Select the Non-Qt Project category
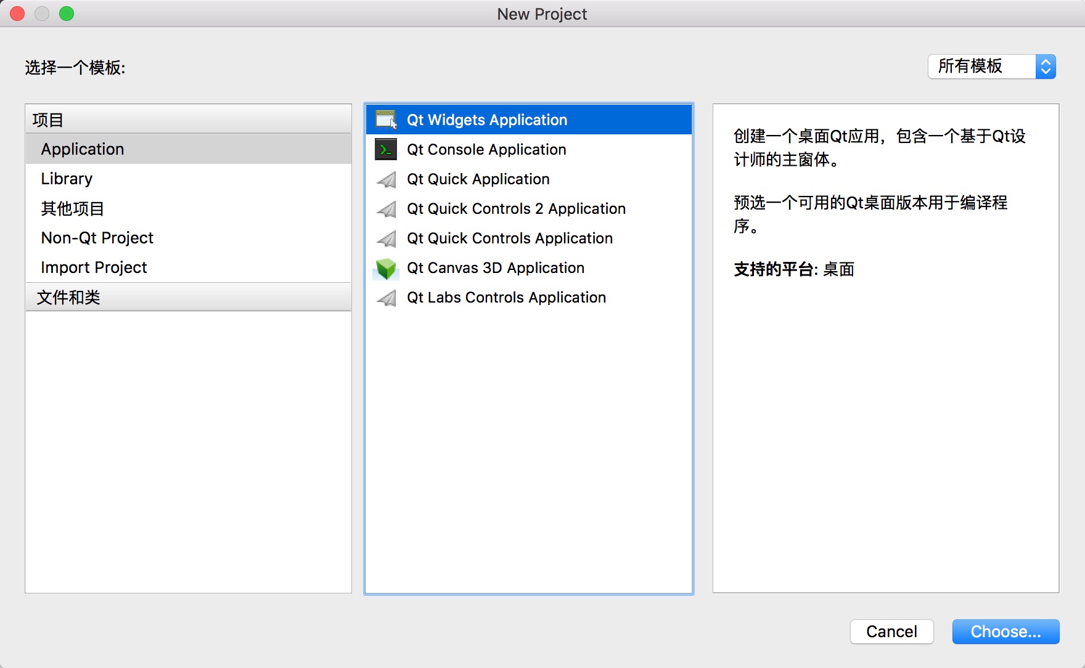 tap(189, 238)
